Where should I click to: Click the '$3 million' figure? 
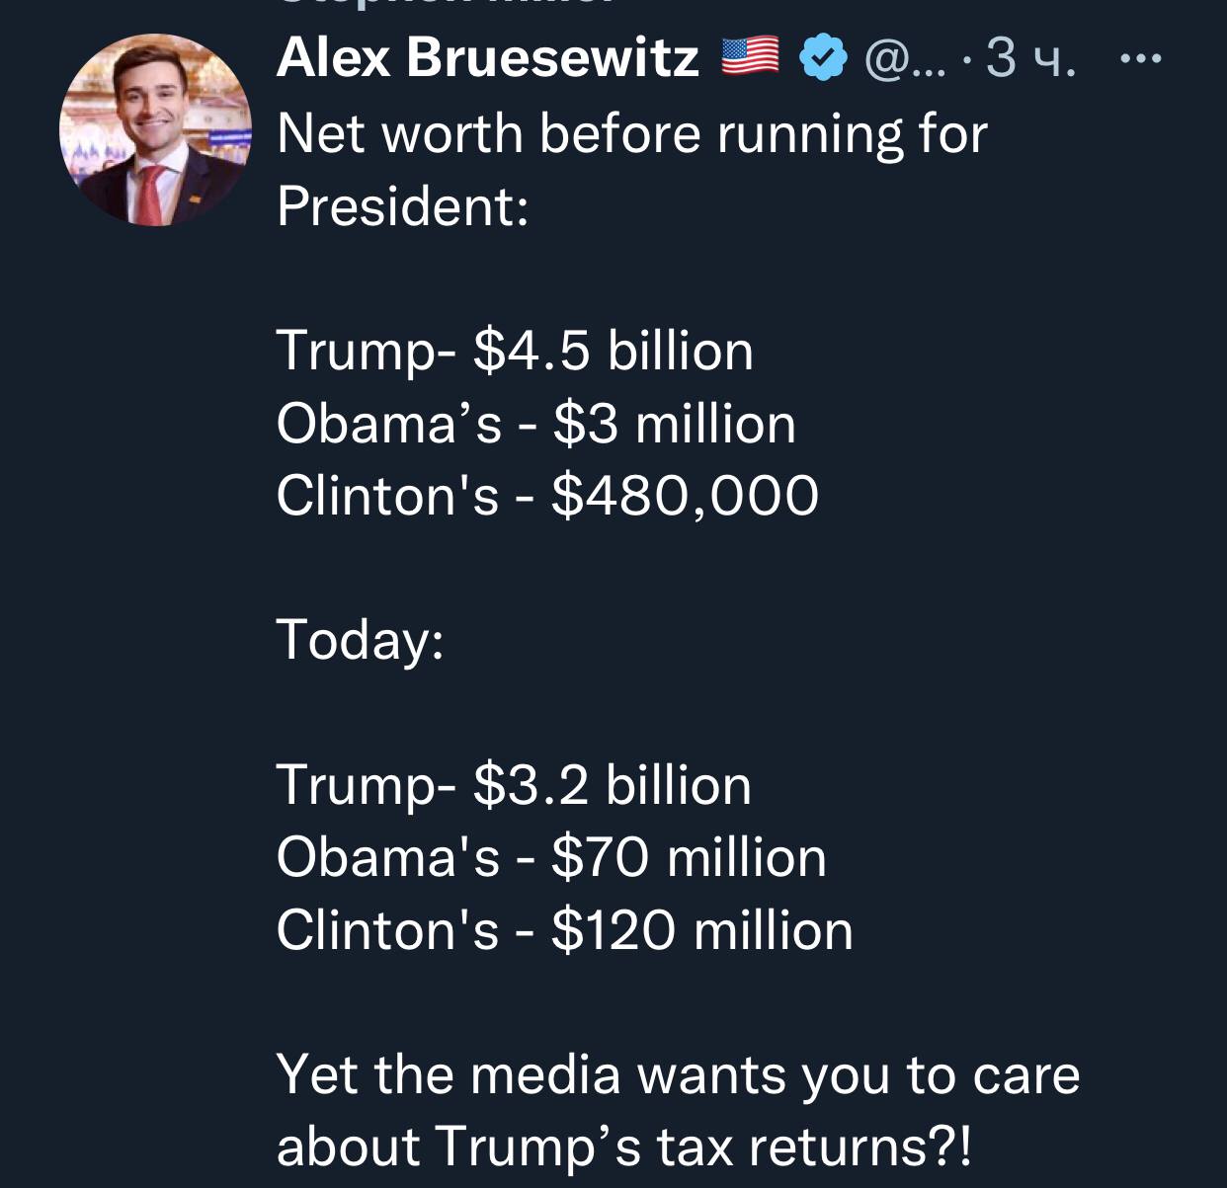(x=675, y=424)
